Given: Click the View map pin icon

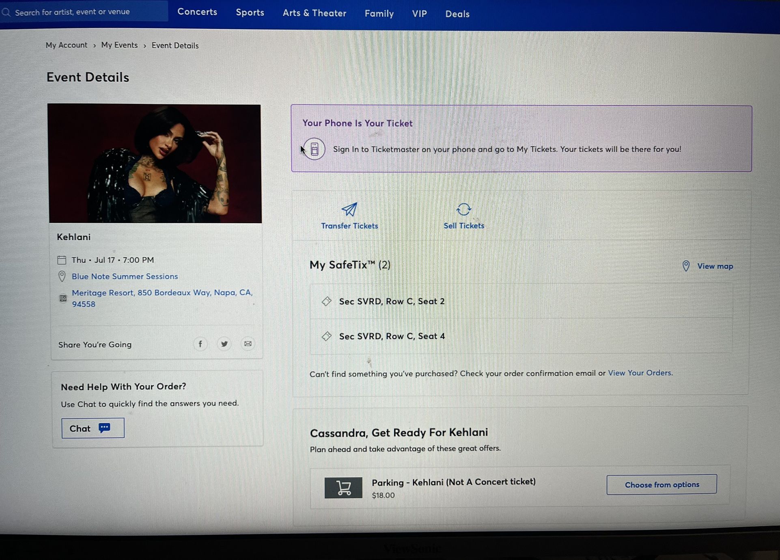Looking at the screenshot, I should point(686,266).
